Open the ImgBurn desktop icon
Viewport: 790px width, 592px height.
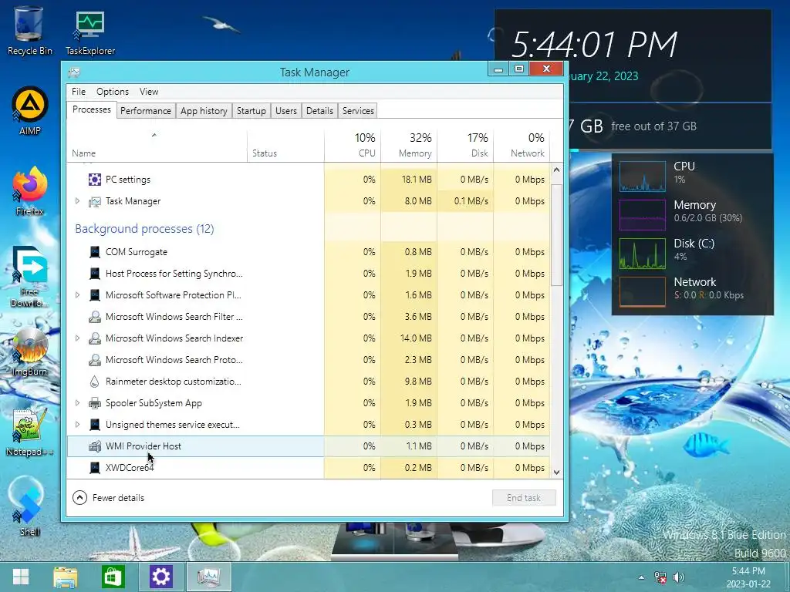click(x=30, y=352)
